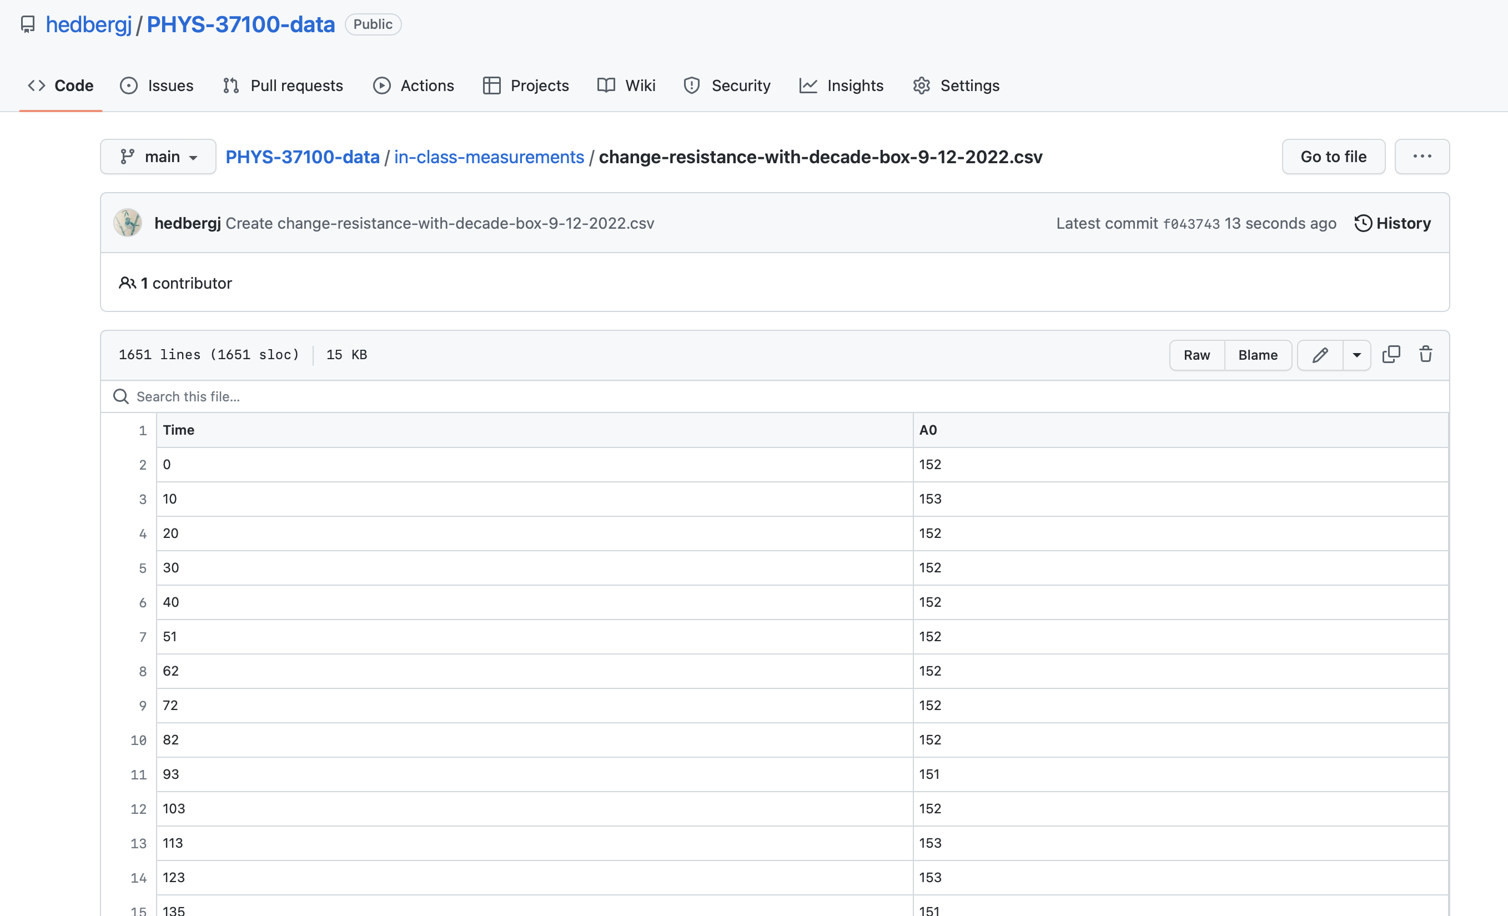Open the Insights tab
This screenshot has height=916, width=1508.
tap(842, 85)
